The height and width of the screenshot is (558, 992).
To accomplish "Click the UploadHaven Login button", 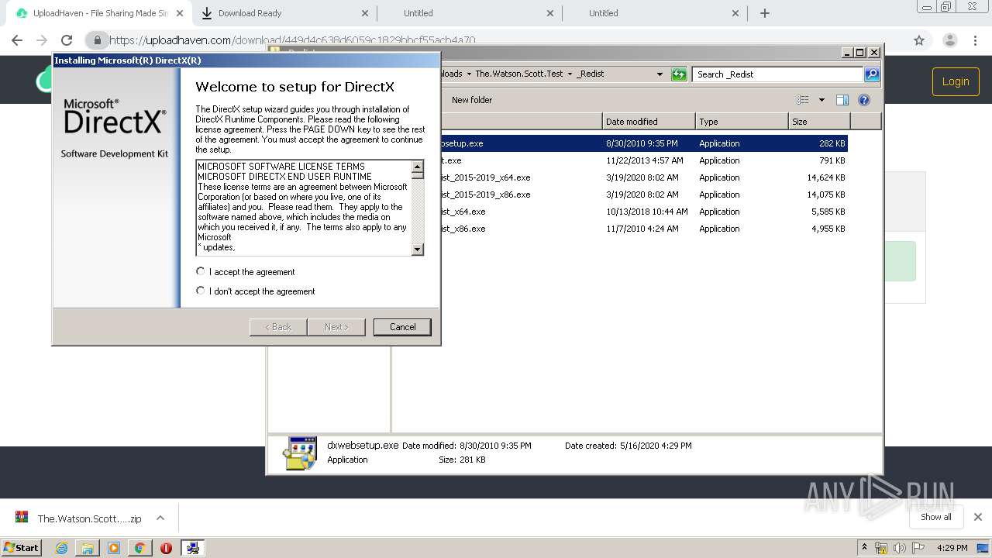I will click(955, 81).
